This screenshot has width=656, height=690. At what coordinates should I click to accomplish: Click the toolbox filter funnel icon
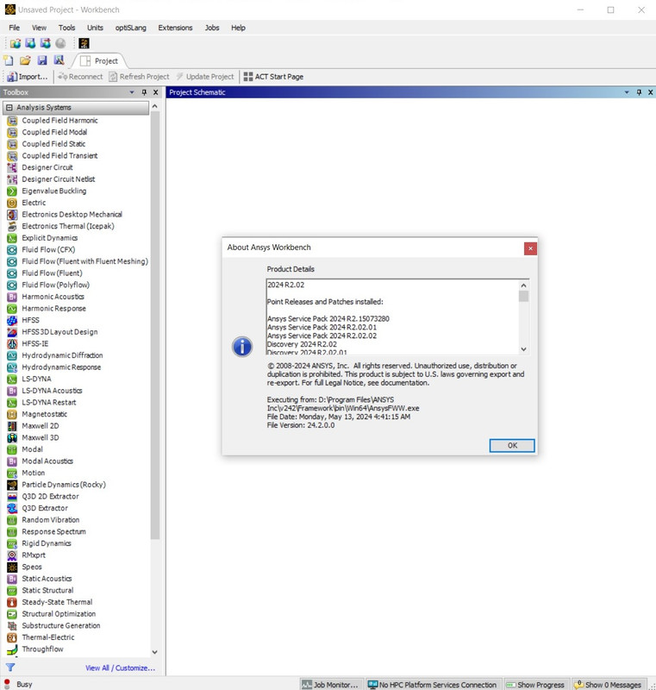[x=10, y=668]
